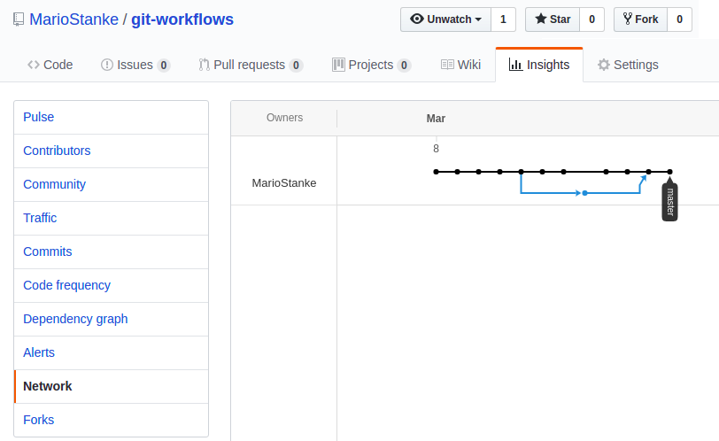The height and width of the screenshot is (441, 719).
Task: Open Community in the sidebar
Action: (x=112, y=184)
